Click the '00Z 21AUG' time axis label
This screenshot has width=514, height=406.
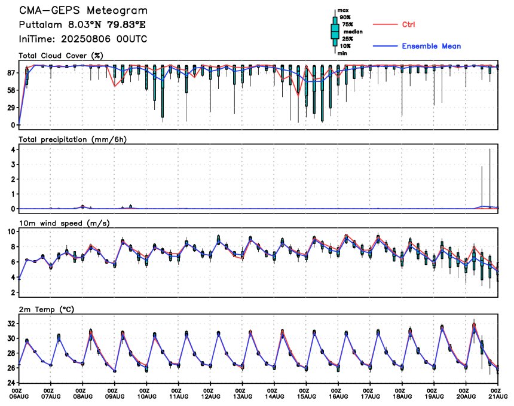pos(498,393)
